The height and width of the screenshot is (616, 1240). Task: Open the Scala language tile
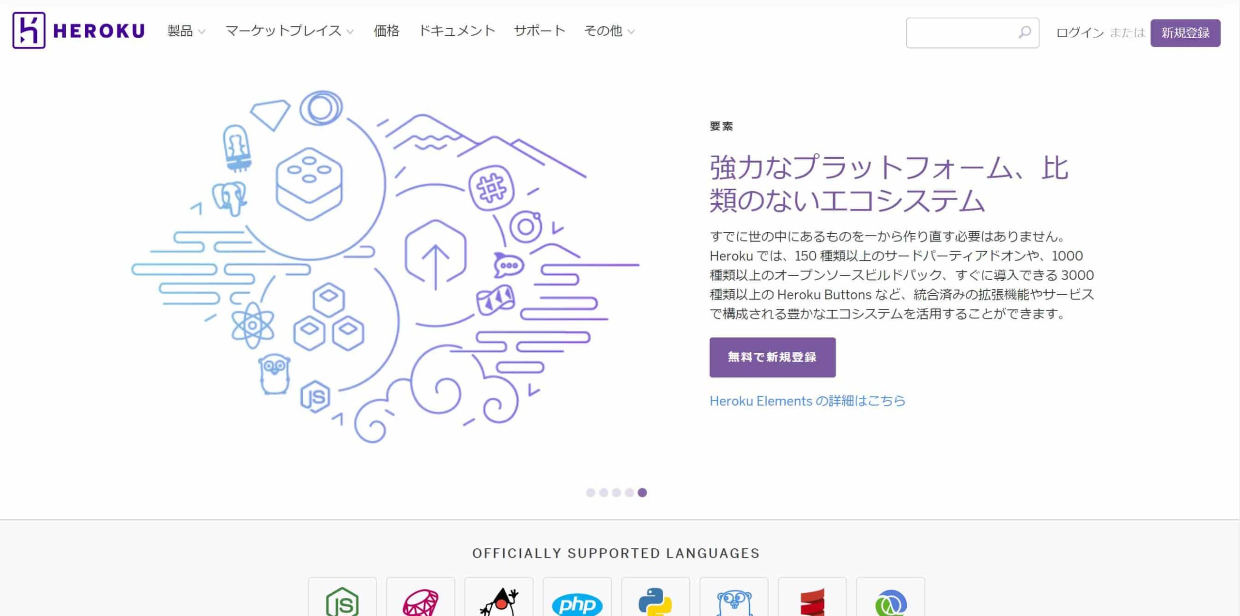tap(812, 598)
